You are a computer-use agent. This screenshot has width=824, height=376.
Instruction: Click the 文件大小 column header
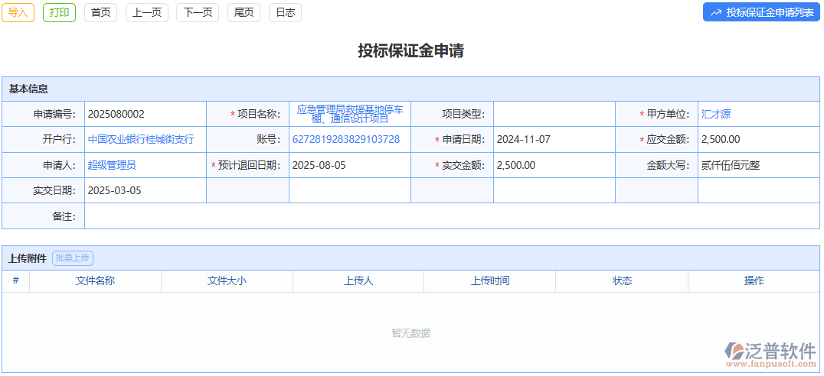(227, 280)
